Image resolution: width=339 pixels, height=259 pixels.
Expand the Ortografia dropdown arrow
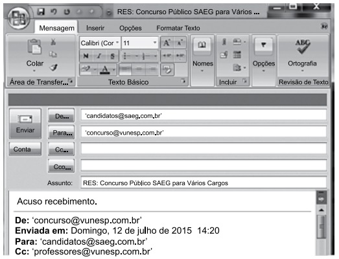(x=303, y=71)
